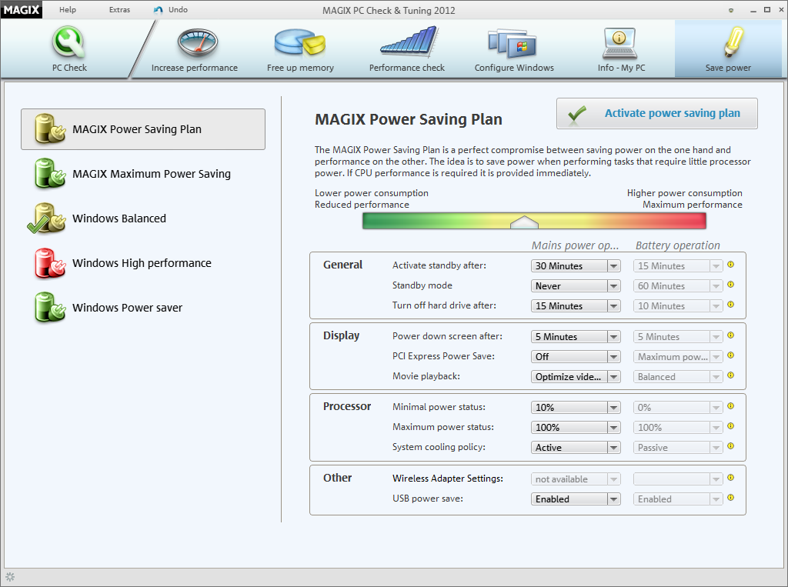The width and height of the screenshot is (788, 587).
Task: Click info icon for Maximum power status
Action: click(x=731, y=426)
